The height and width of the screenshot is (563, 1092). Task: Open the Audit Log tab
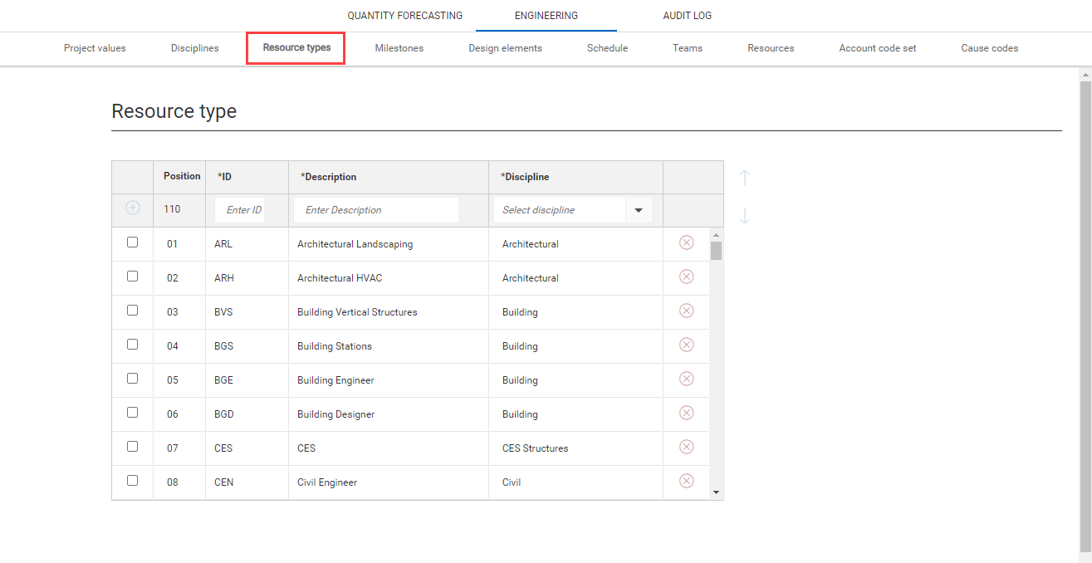[x=687, y=16]
